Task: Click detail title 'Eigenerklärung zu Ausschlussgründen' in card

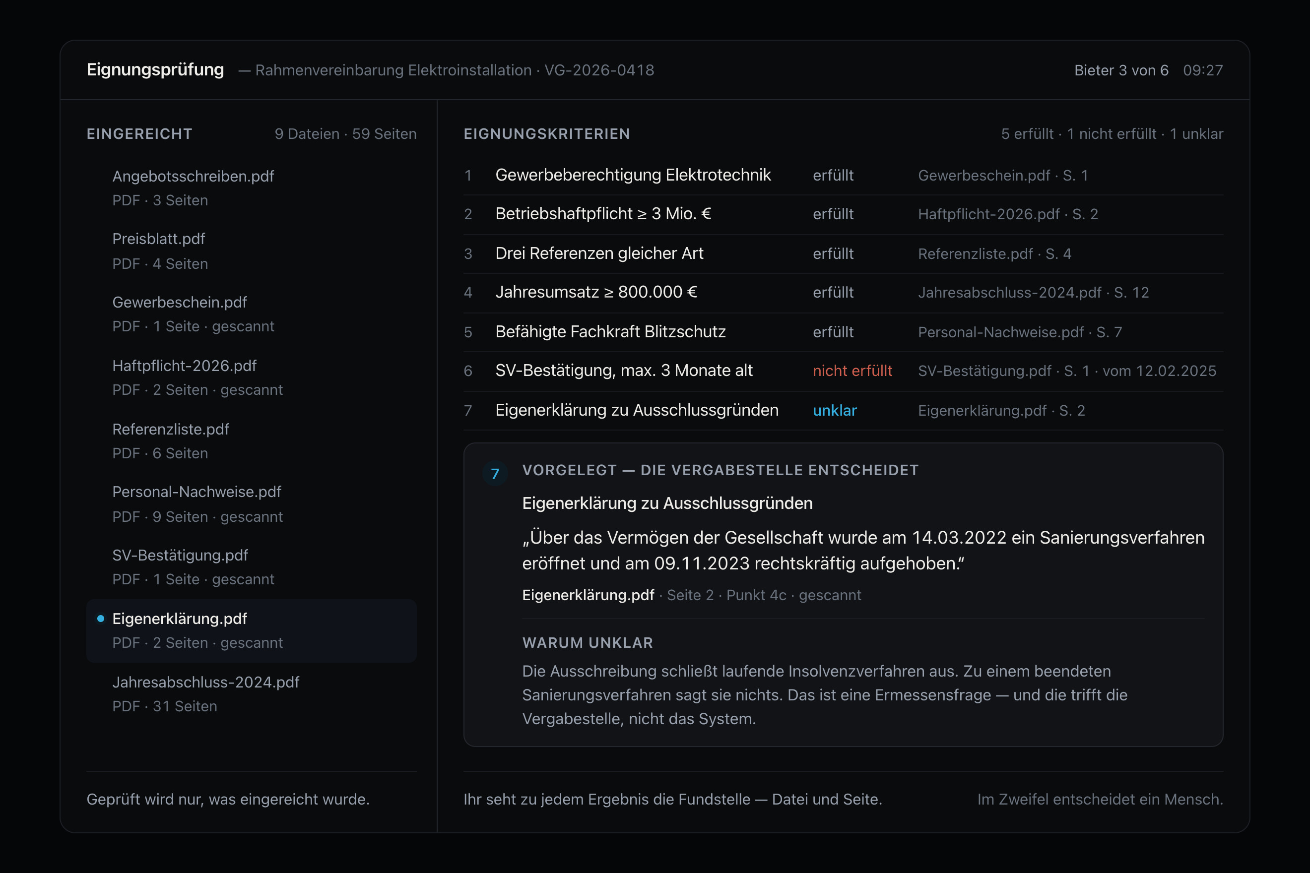Action: click(667, 503)
